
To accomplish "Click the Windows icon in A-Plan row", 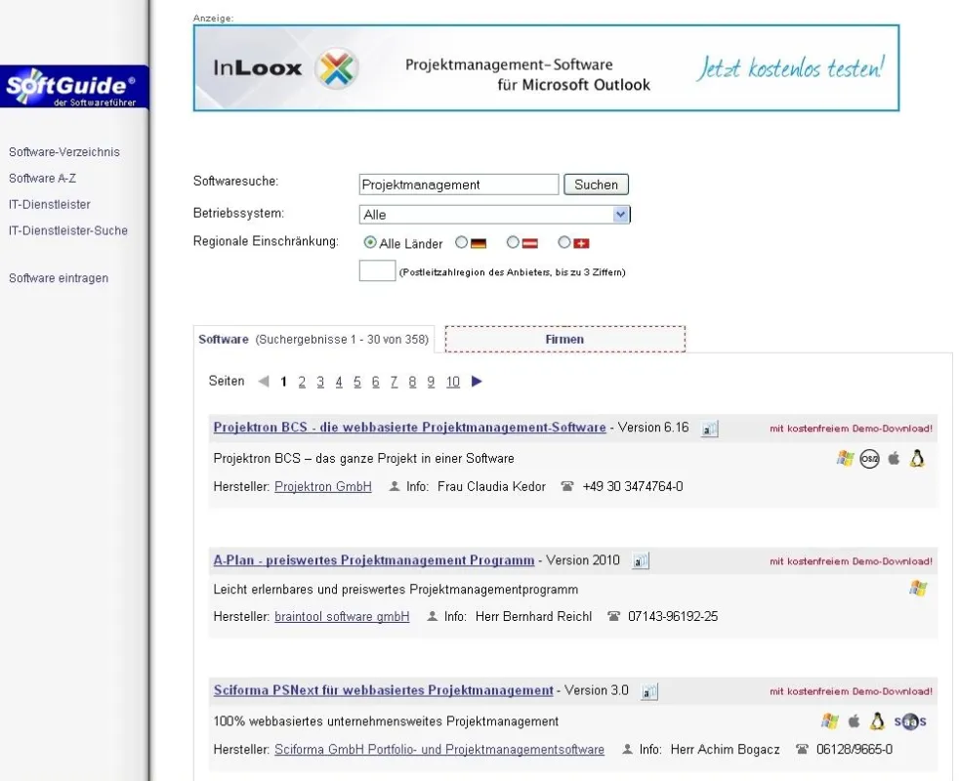I will 918,589.
